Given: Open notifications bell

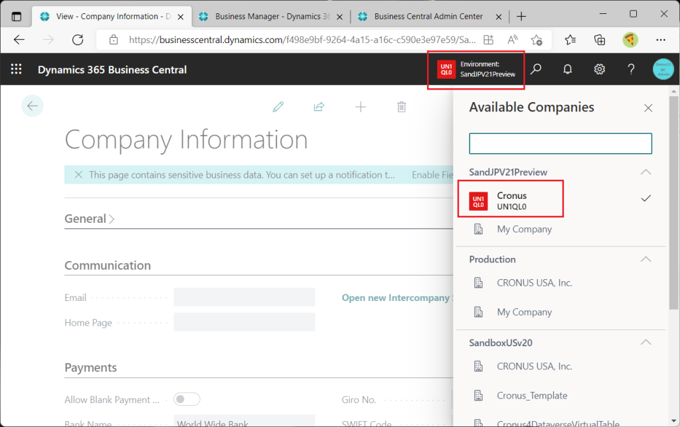Looking at the screenshot, I should coord(567,70).
